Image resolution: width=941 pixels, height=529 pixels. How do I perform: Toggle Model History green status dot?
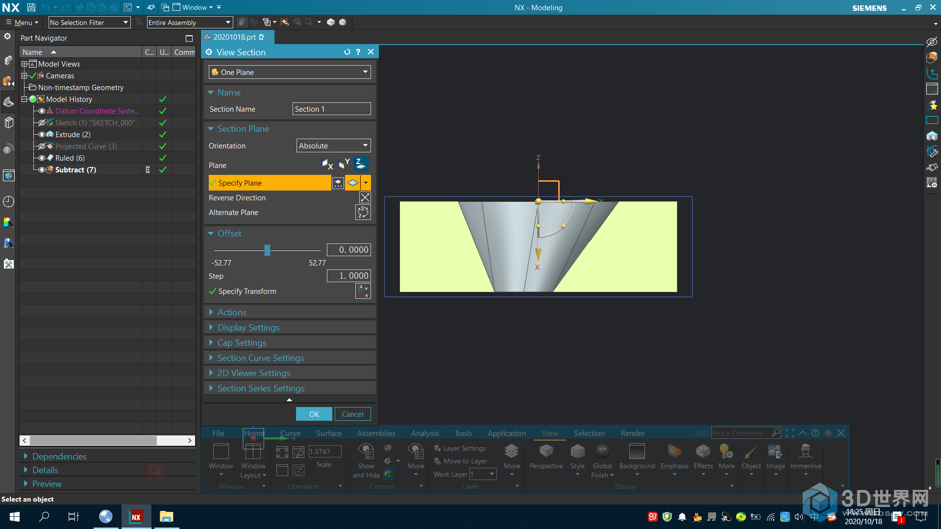(33, 99)
